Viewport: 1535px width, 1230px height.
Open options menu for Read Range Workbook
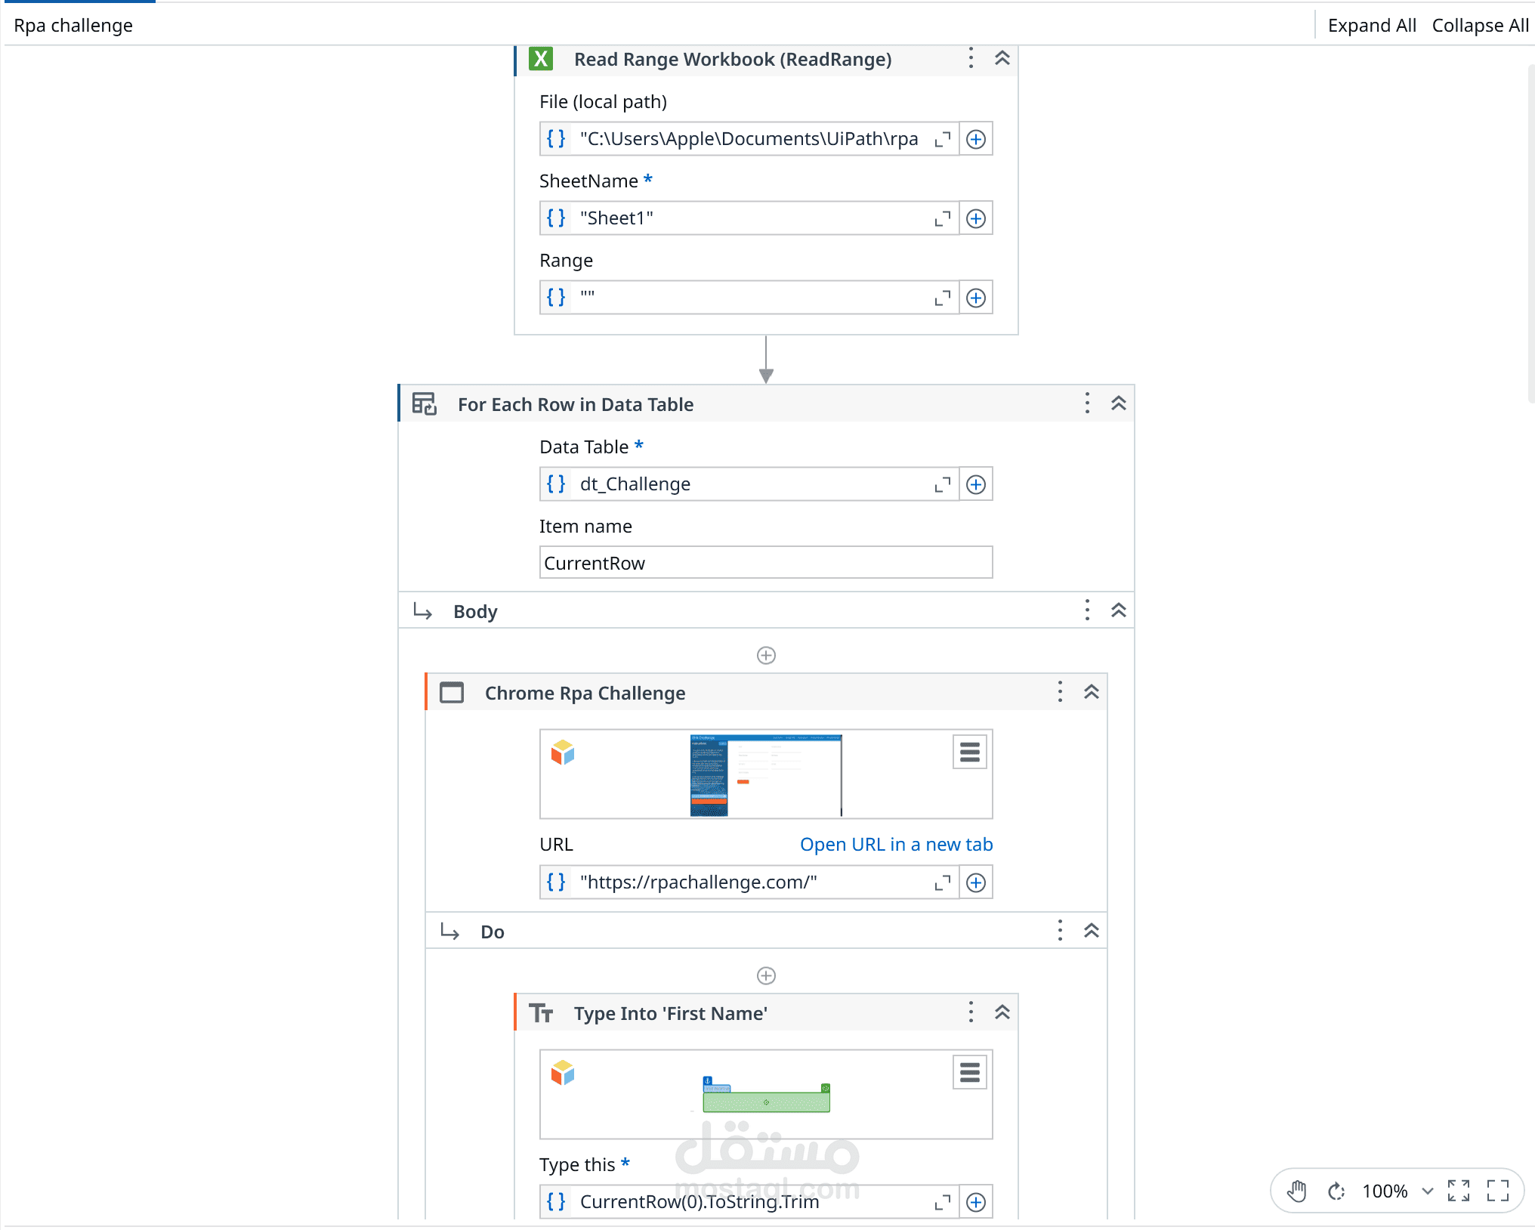click(x=971, y=59)
